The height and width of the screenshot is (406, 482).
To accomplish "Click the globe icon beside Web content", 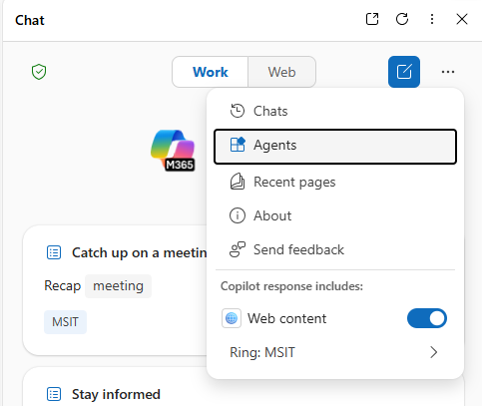I will 232,318.
